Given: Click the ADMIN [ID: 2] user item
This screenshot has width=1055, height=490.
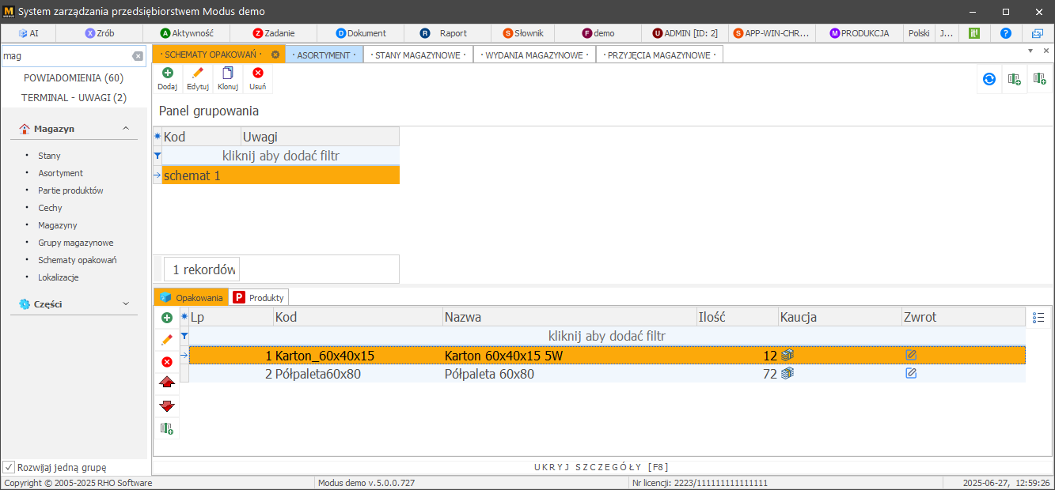Looking at the screenshot, I should (x=685, y=33).
